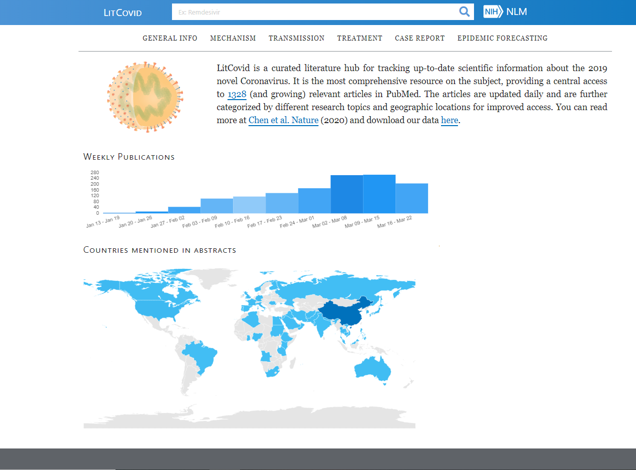Select the Mar 09 - Mar 15 bar

click(x=379, y=194)
